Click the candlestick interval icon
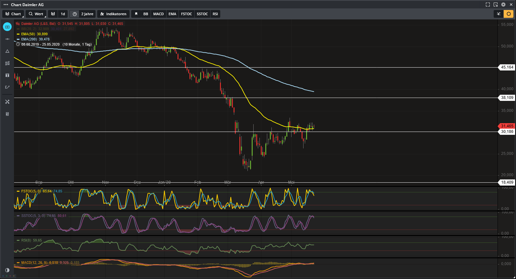 coord(53,14)
